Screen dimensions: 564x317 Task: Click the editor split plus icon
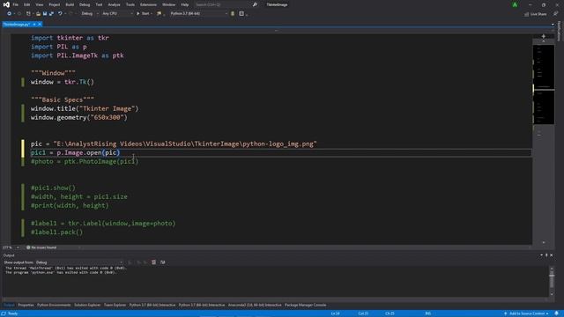(x=543, y=36)
